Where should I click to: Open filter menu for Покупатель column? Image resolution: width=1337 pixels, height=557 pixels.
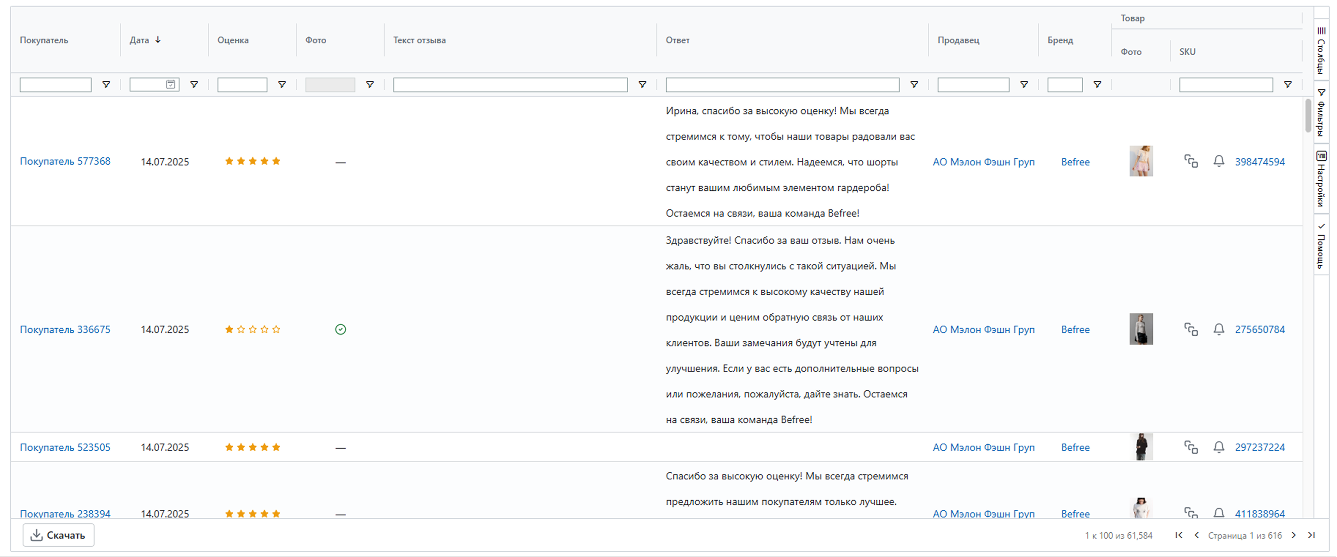[x=106, y=85]
